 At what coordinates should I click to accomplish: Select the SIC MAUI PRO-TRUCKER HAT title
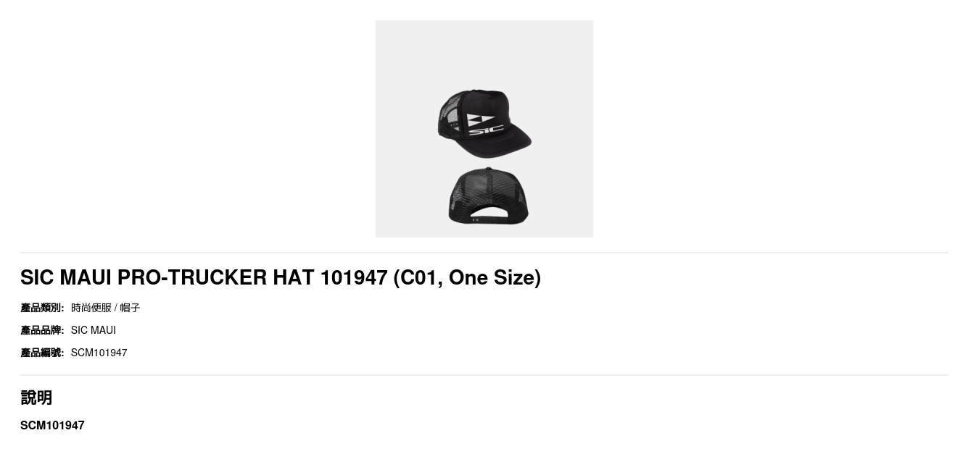coord(281,277)
